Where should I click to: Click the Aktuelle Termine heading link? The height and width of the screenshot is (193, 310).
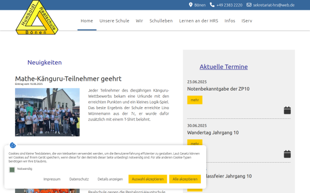click(224, 67)
